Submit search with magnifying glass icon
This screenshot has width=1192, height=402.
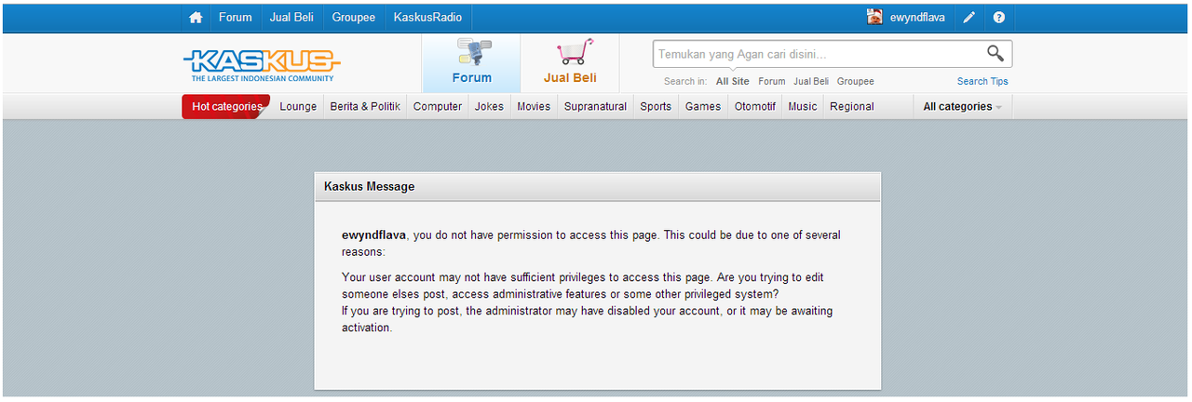pyautogui.click(x=996, y=53)
